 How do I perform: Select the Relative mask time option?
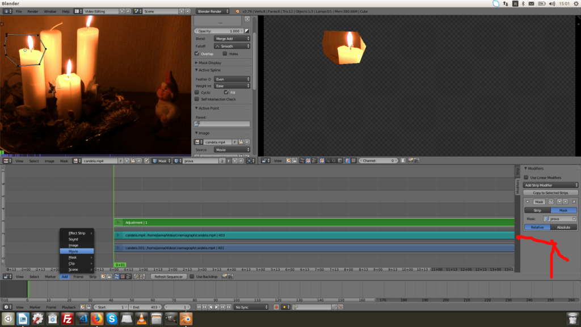coord(537,227)
